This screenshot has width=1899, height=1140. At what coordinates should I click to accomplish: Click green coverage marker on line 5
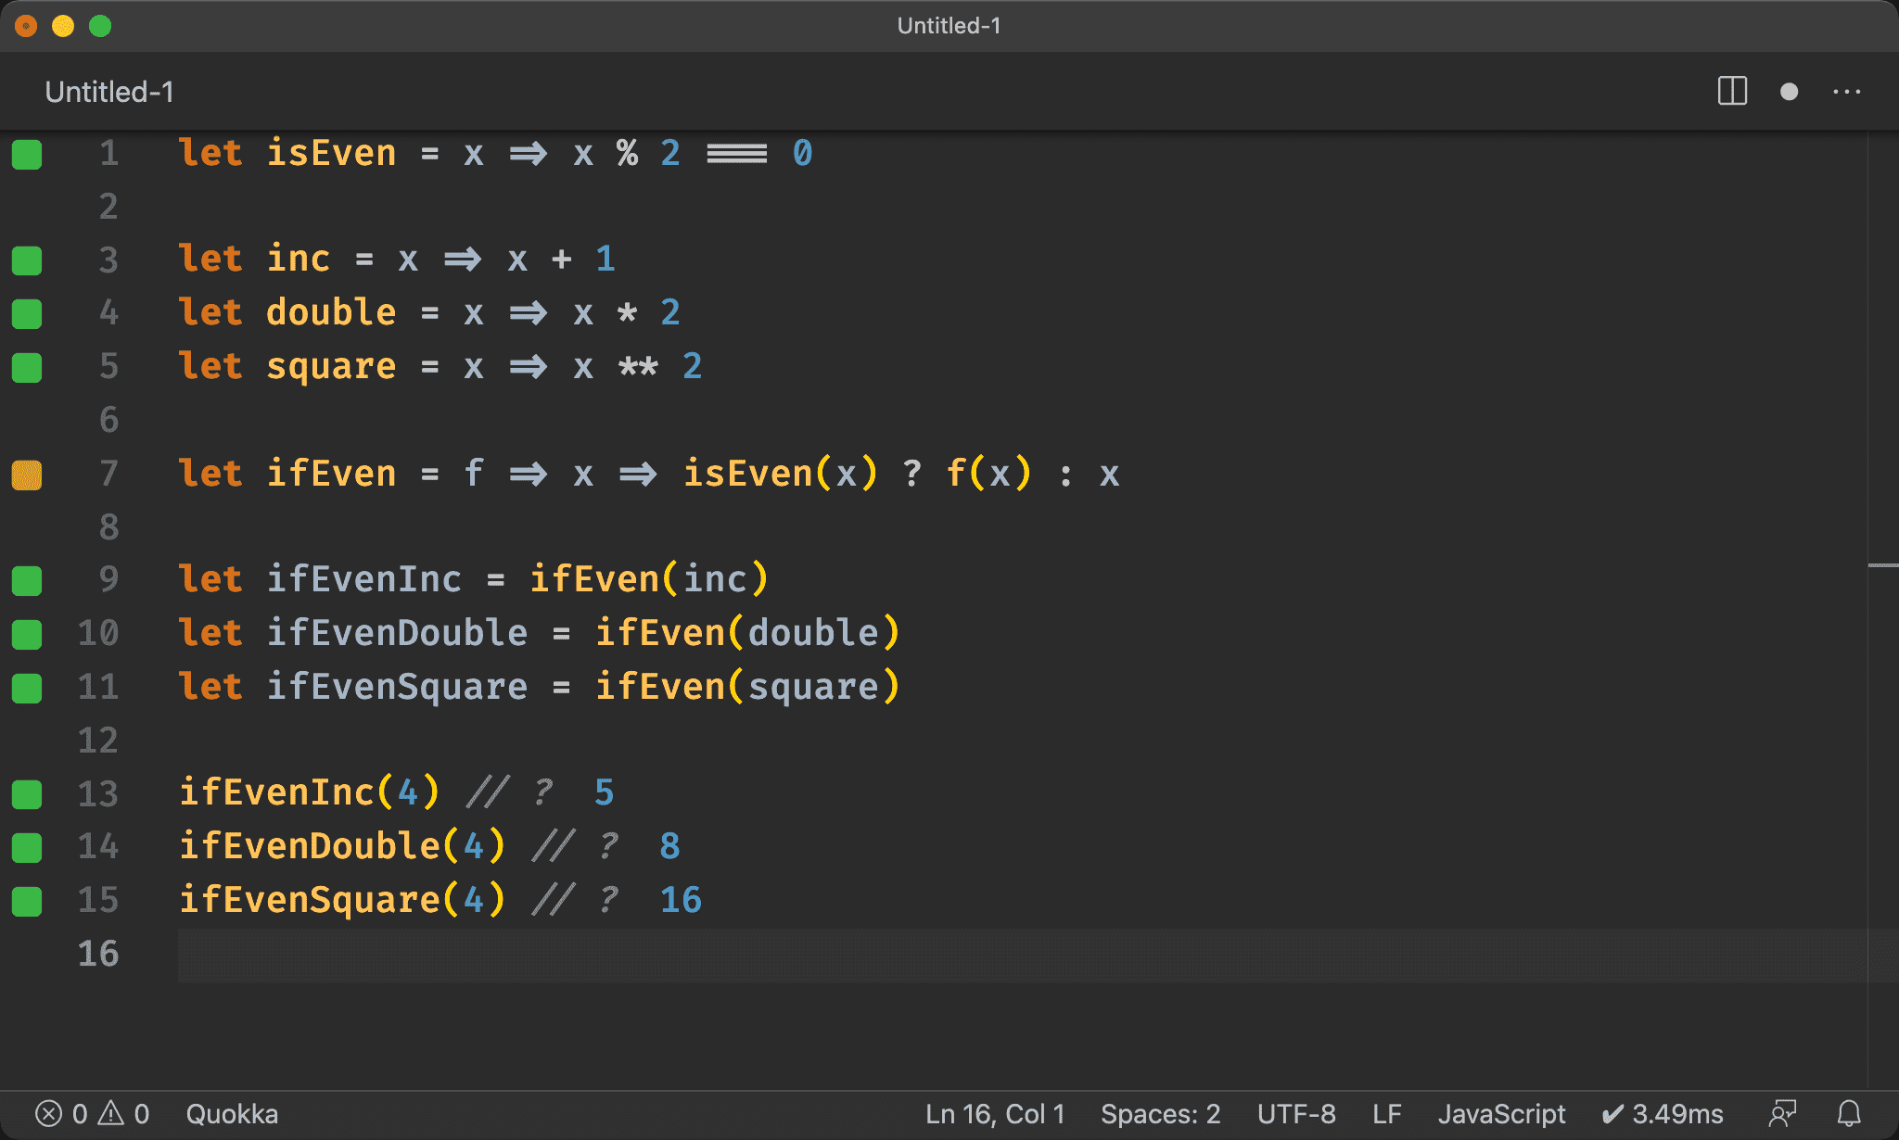click(x=27, y=368)
